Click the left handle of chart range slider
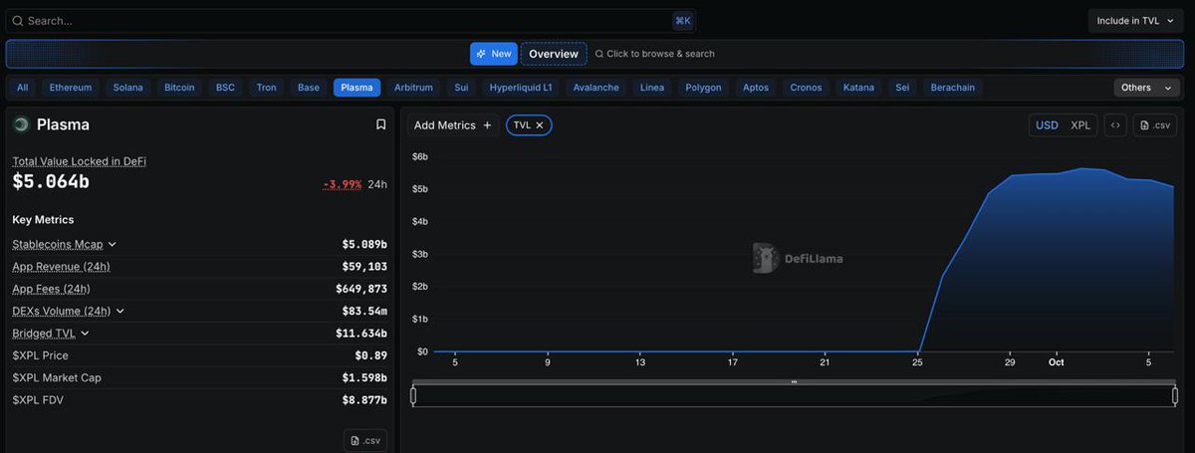 click(413, 395)
